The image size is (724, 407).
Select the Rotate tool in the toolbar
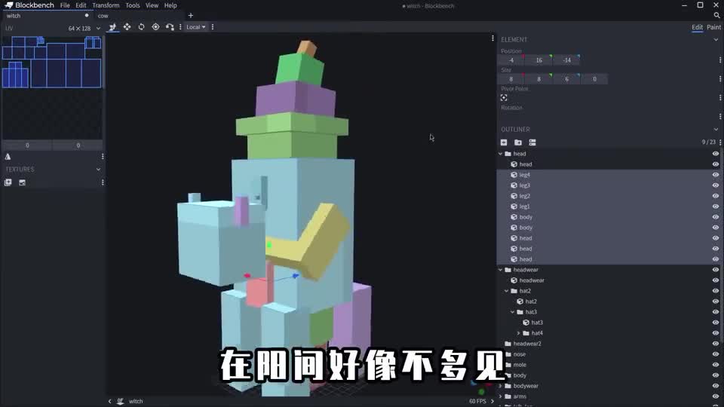point(141,27)
